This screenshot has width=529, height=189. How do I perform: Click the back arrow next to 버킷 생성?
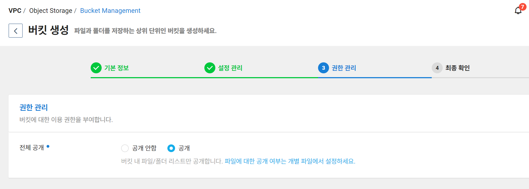(15, 31)
